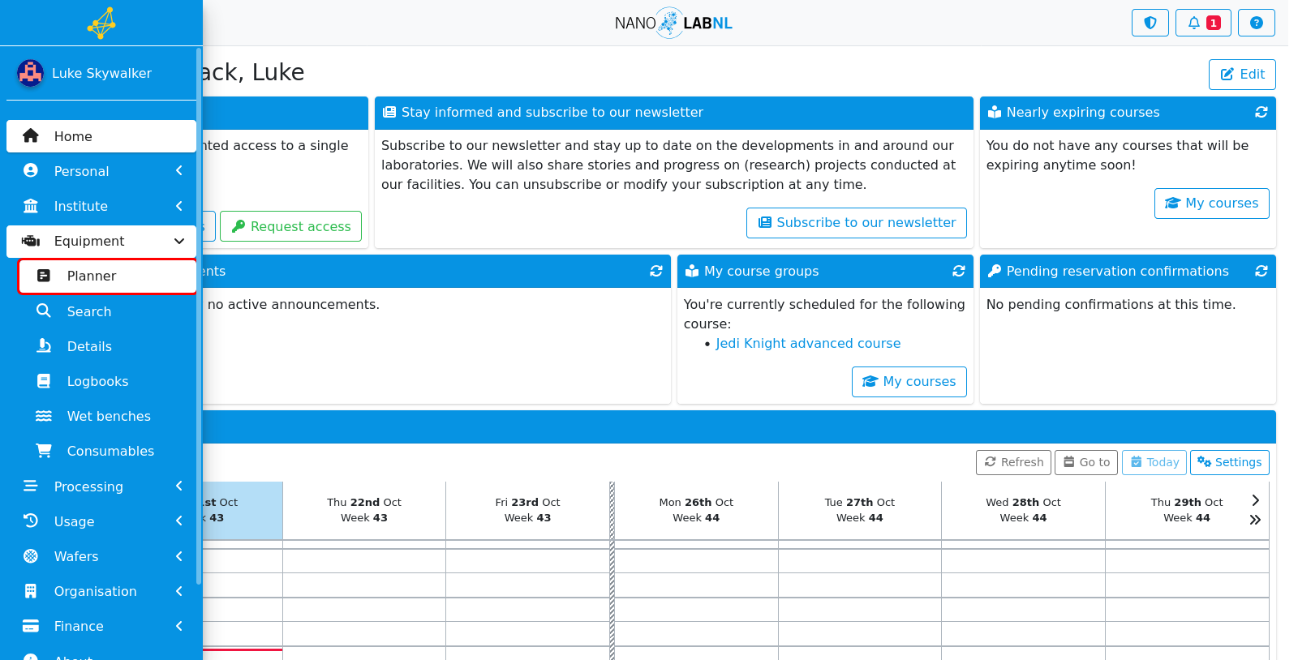Click Request access button

pos(290,226)
